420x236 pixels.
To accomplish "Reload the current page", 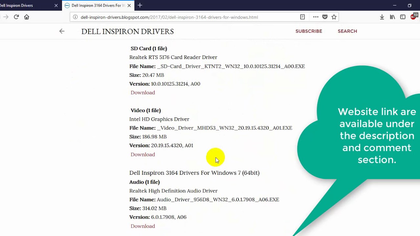I will tap(16, 17).
